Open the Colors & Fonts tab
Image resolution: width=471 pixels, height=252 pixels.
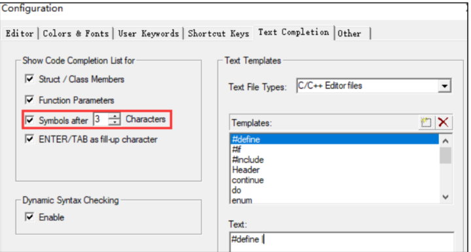pos(76,33)
